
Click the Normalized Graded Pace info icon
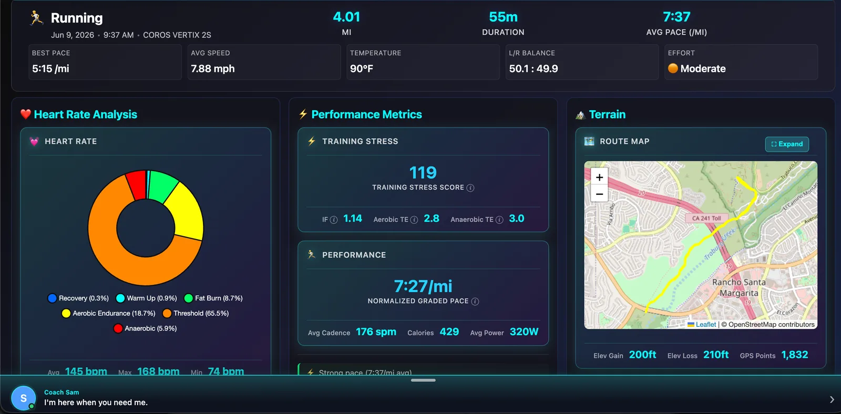[475, 302]
